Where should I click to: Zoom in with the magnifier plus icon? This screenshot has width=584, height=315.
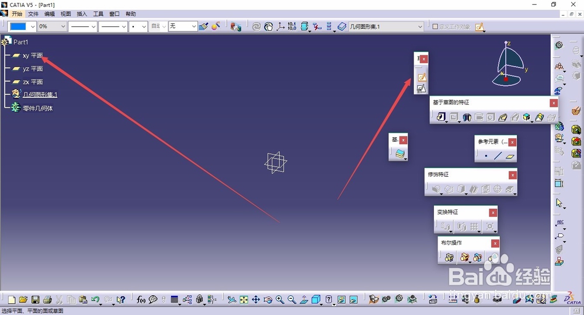pos(280,300)
